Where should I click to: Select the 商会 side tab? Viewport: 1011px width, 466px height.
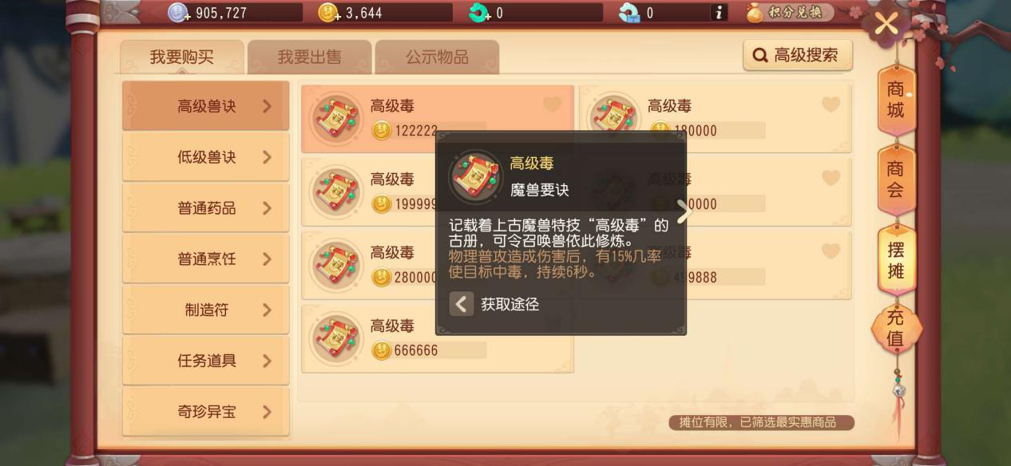coord(896,180)
